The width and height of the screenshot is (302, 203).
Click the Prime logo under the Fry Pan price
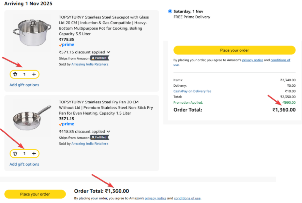click(x=66, y=124)
